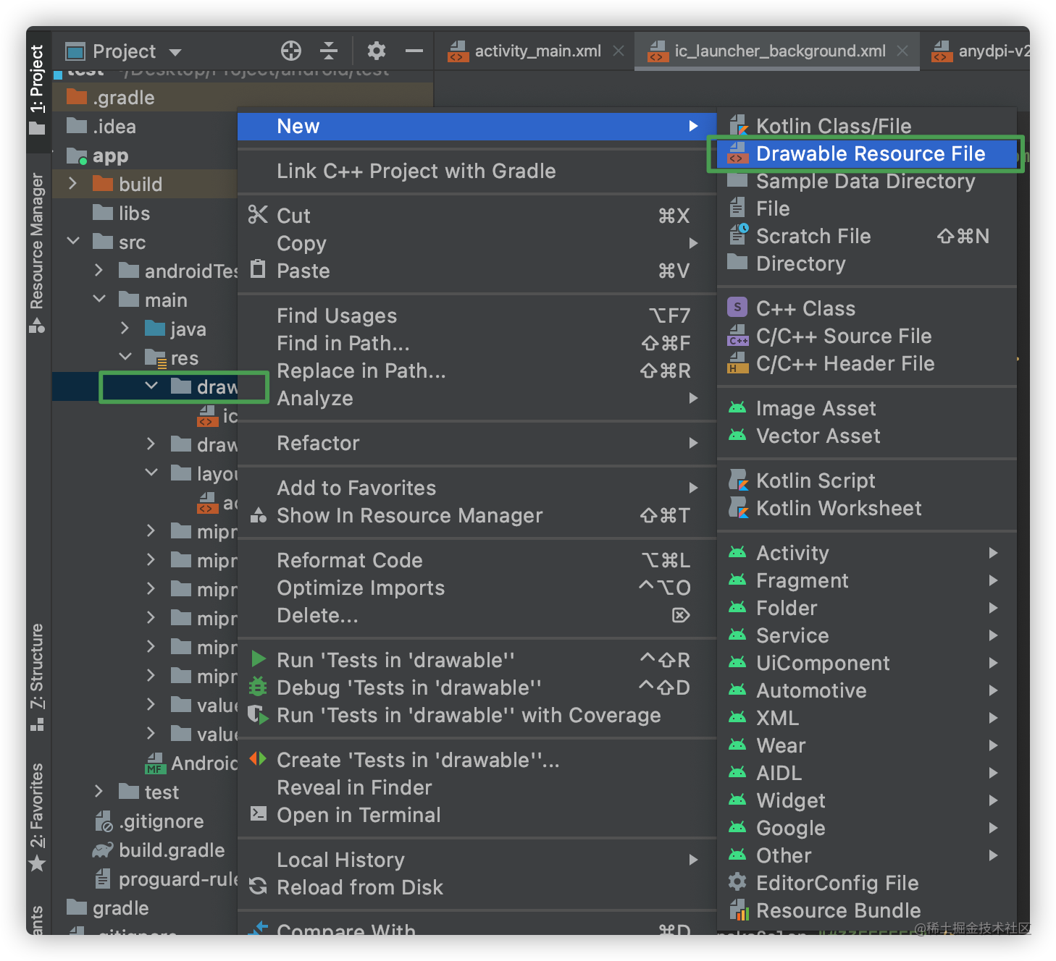Open the Resource Manager side tab

point(37,252)
